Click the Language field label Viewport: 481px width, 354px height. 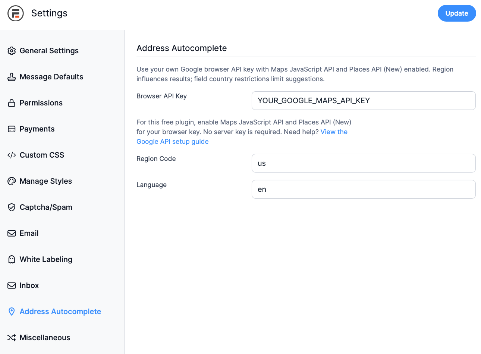(x=151, y=185)
